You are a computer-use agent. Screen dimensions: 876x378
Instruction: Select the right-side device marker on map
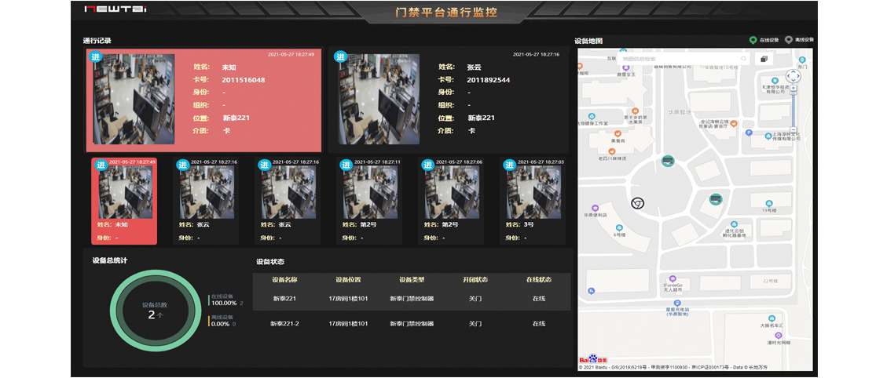(x=715, y=199)
